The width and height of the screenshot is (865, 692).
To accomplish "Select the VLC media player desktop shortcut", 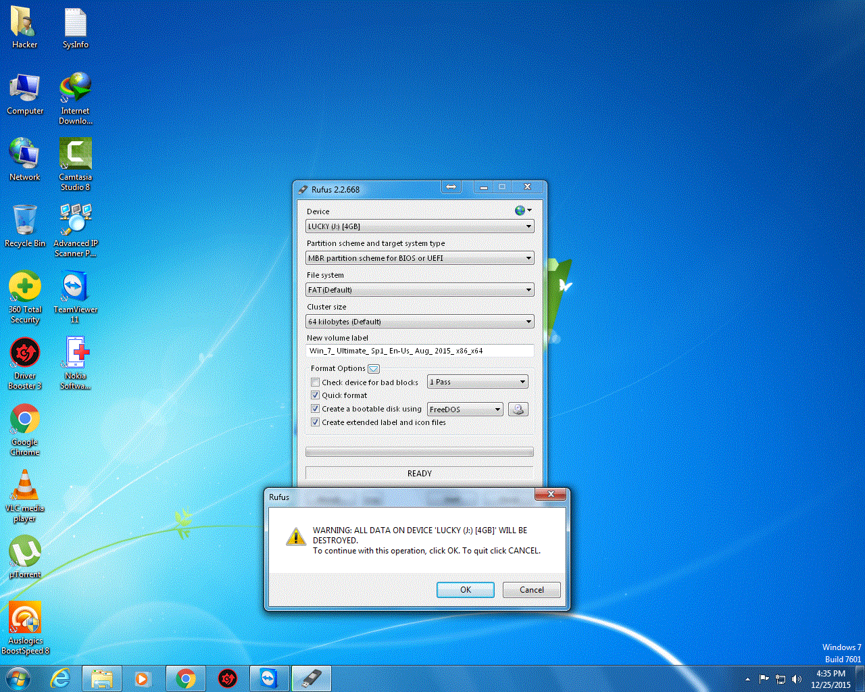I will pyautogui.click(x=25, y=496).
